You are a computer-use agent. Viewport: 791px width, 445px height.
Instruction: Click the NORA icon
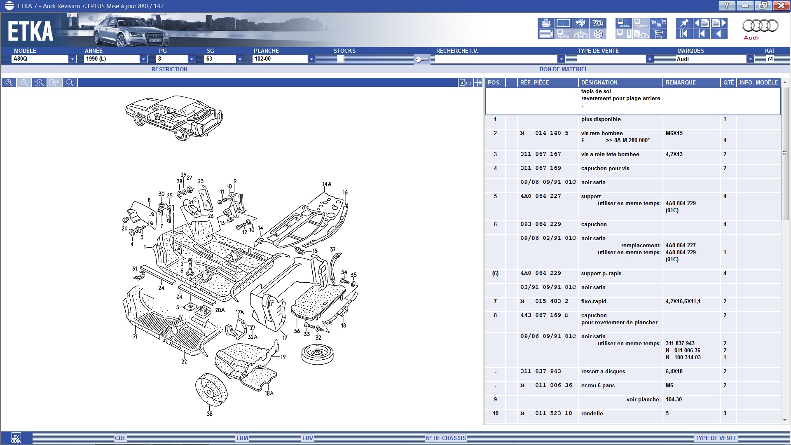pyautogui.click(x=563, y=34)
